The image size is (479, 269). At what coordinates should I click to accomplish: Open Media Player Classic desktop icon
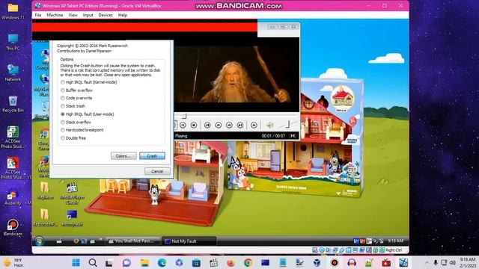[x=72, y=193]
